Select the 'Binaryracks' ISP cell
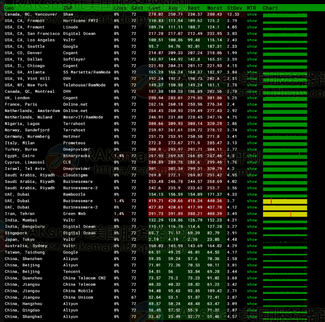Viewport: 325px width, 322px height. tap(77, 156)
